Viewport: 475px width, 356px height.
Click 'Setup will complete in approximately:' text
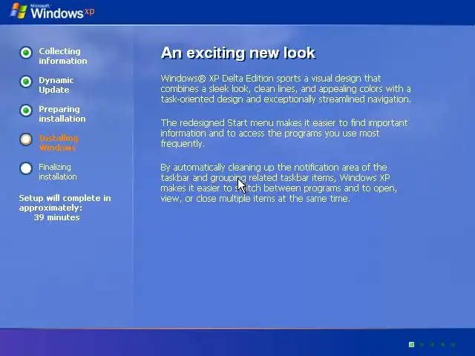(x=65, y=202)
